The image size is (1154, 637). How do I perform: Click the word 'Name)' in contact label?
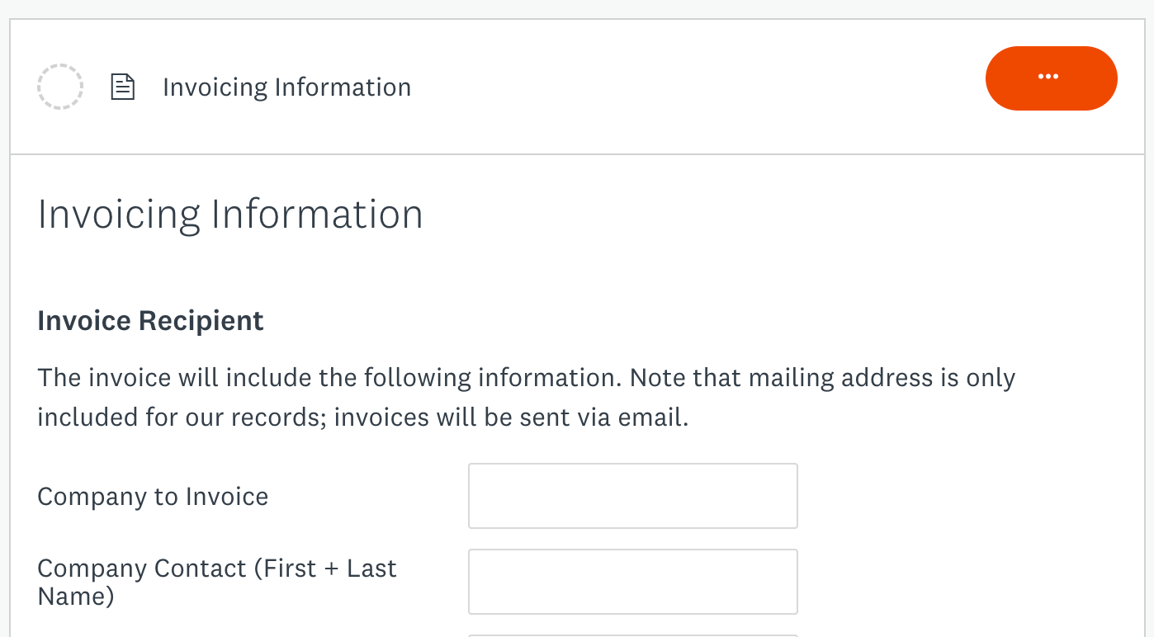[x=76, y=596]
